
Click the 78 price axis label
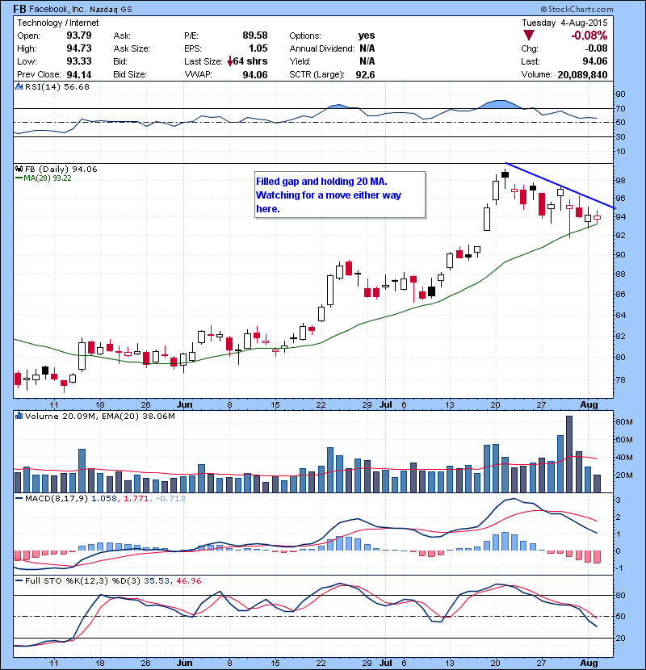620,379
